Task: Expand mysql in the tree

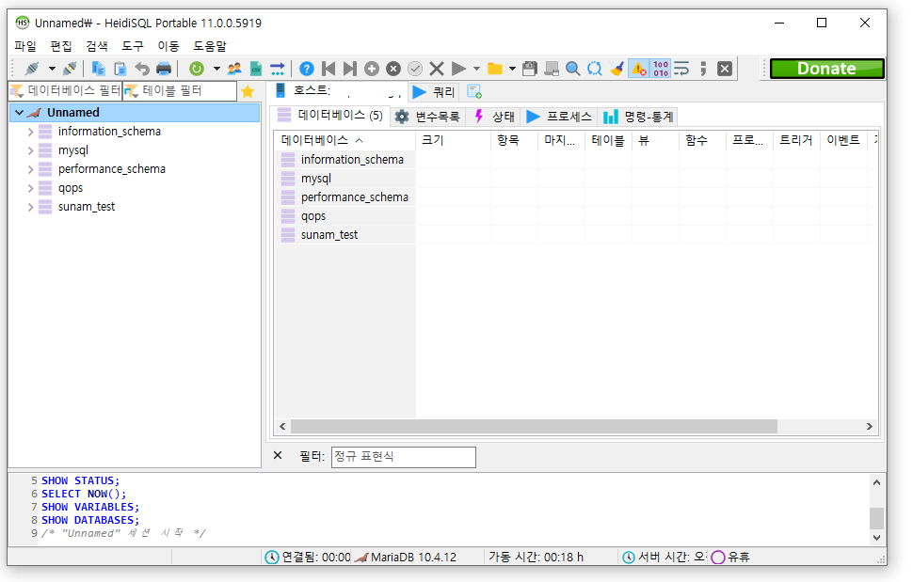Action: click(x=30, y=150)
